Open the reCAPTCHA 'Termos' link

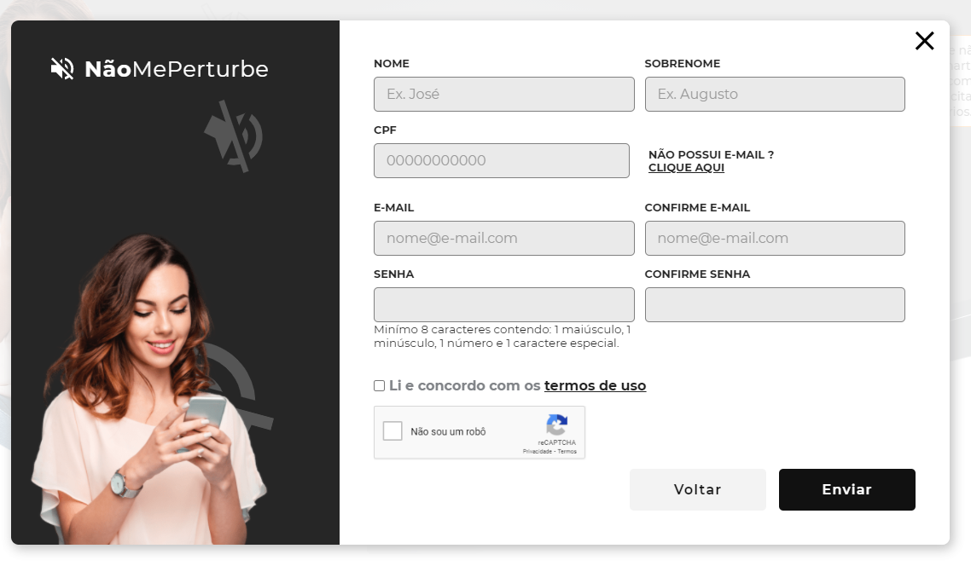click(x=573, y=452)
